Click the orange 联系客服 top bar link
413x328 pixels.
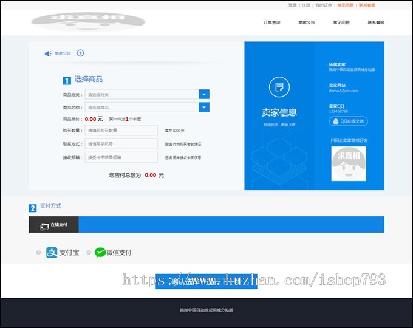(367, 5)
